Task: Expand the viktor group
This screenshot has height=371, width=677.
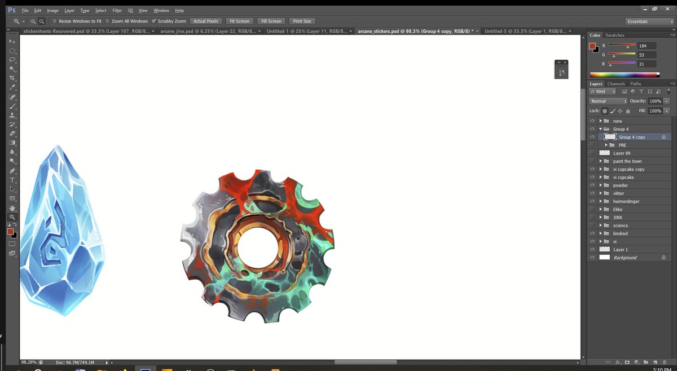Action: 600,193
